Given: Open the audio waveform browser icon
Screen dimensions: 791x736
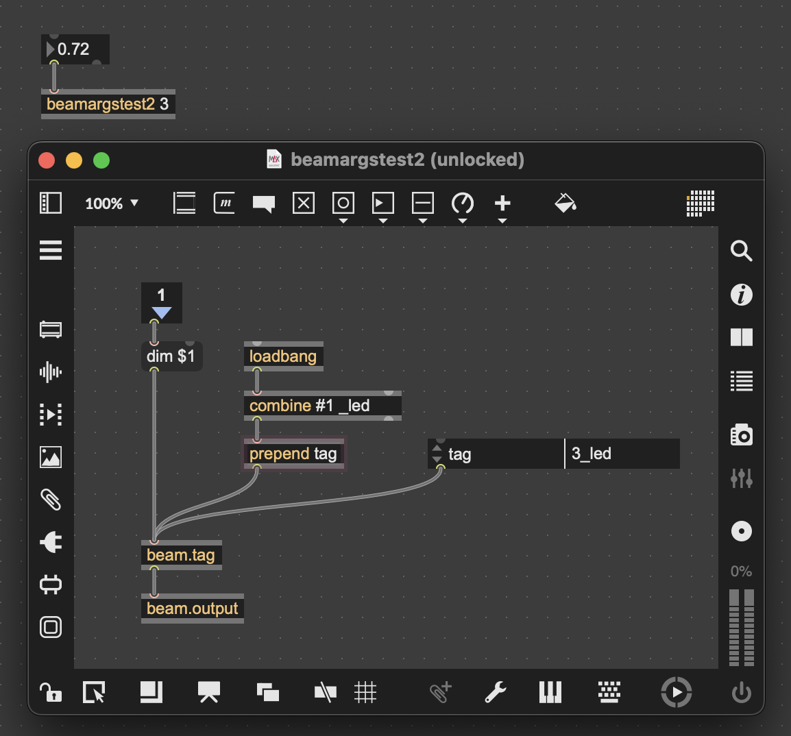Looking at the screenshot, I should click(51, 372).
